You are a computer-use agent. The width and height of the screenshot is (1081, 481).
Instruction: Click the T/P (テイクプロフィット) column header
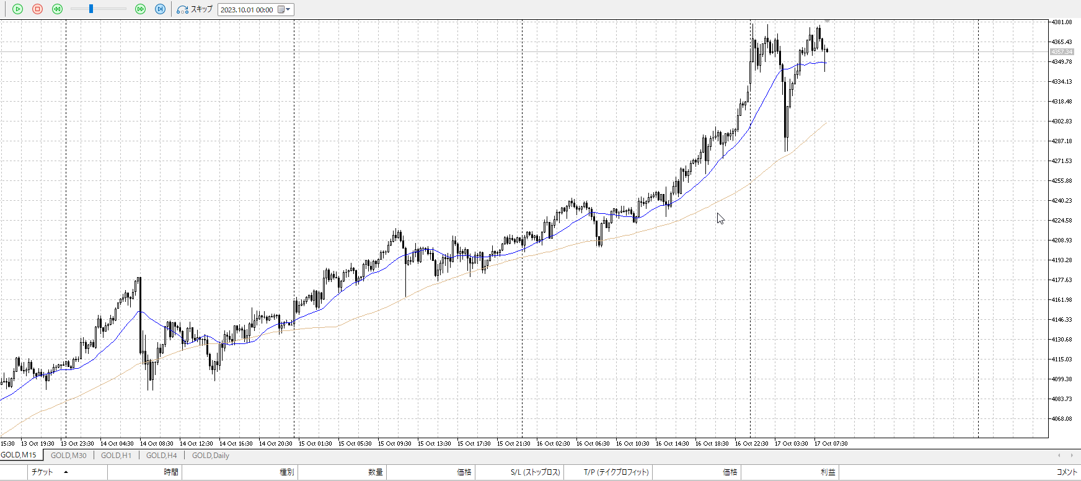point(616,472)
